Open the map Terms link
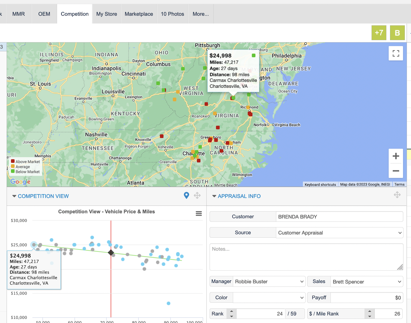This screenshot has width=411, height=323. click(399, 184)
